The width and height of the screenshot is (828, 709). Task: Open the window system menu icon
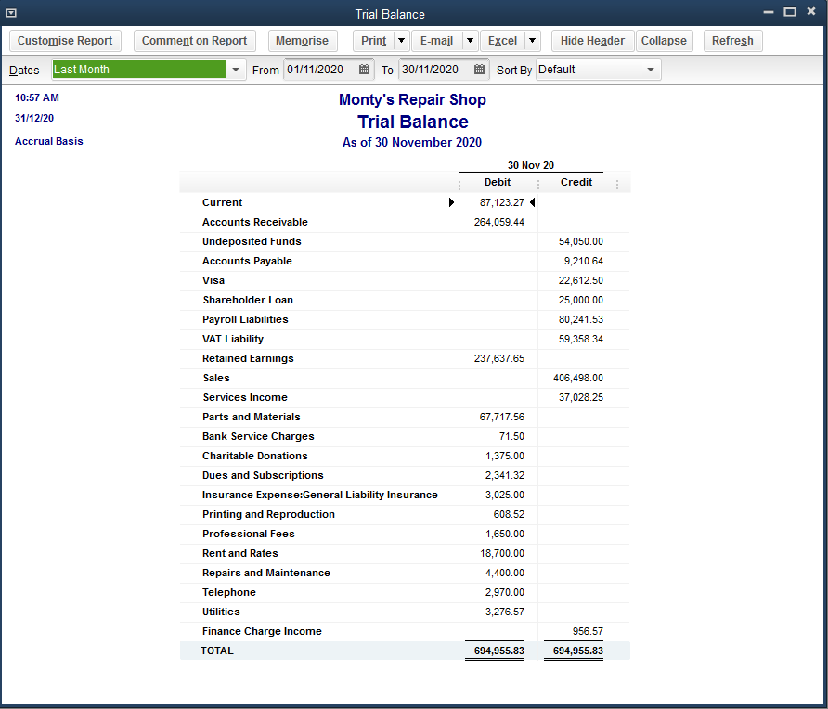pos(11,13)
